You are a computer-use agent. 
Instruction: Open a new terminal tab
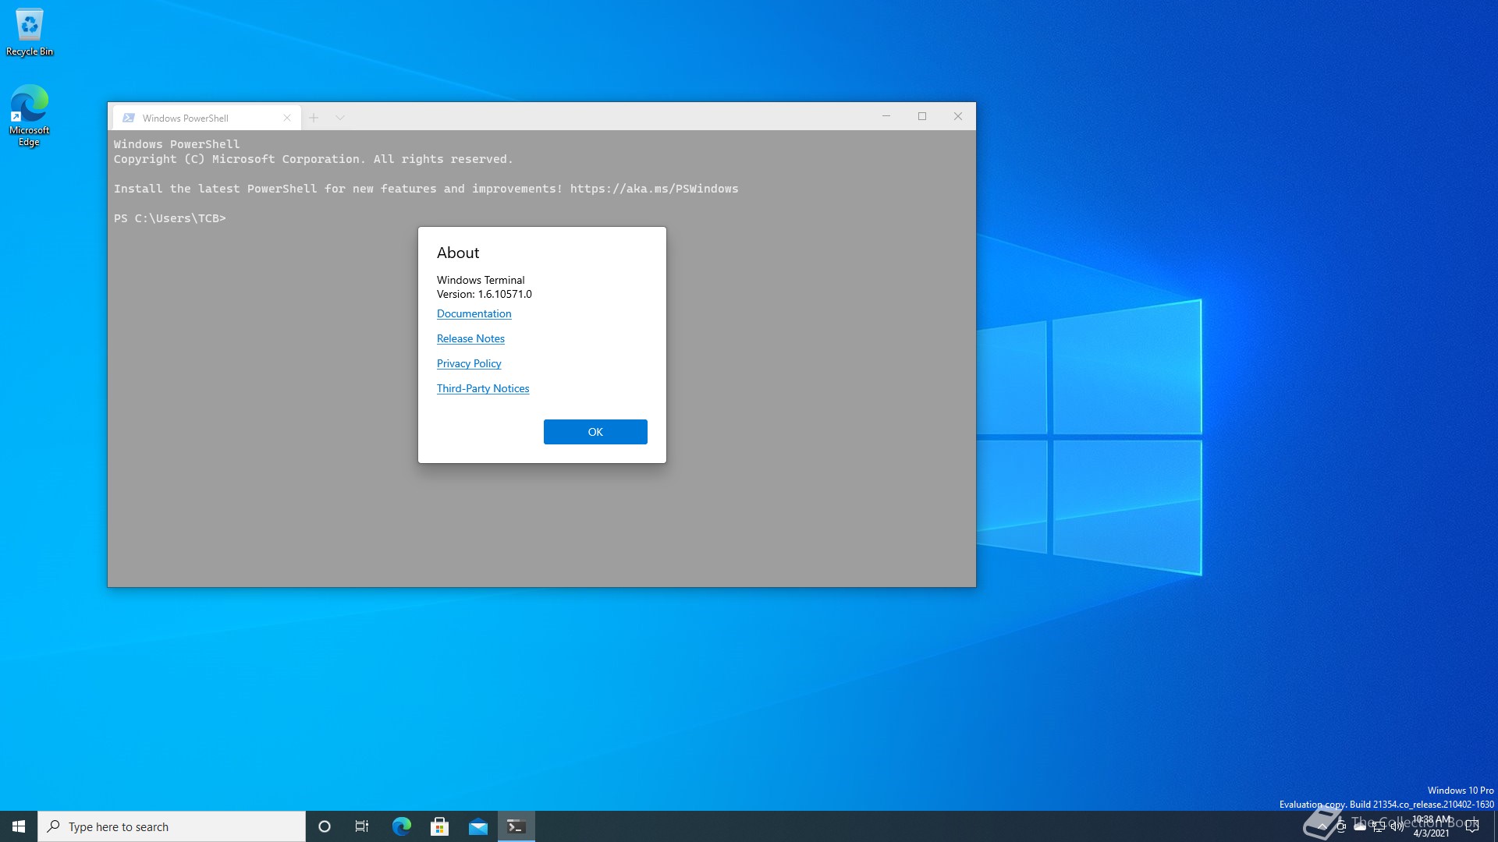click(314, 118)
